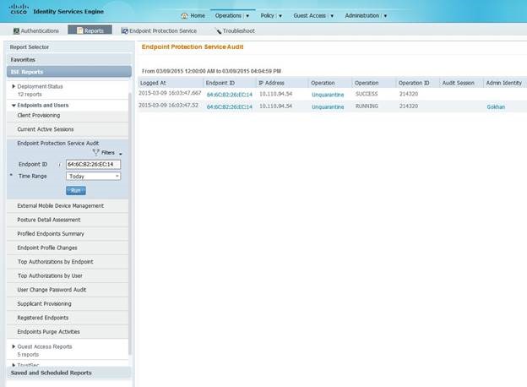Image resolution: width=527 pixels, height=387 pixels.
Task: Click the Endpoint ID info icon
Action: point(59,165)
